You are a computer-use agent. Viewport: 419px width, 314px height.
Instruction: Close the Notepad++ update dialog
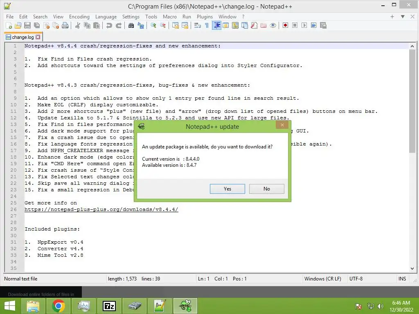pos(282,125)
